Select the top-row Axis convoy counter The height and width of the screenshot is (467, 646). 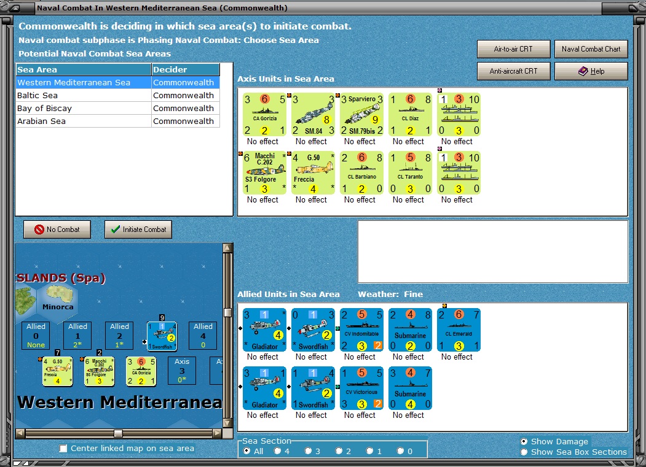pyautogui.click(x=459, y=114)
